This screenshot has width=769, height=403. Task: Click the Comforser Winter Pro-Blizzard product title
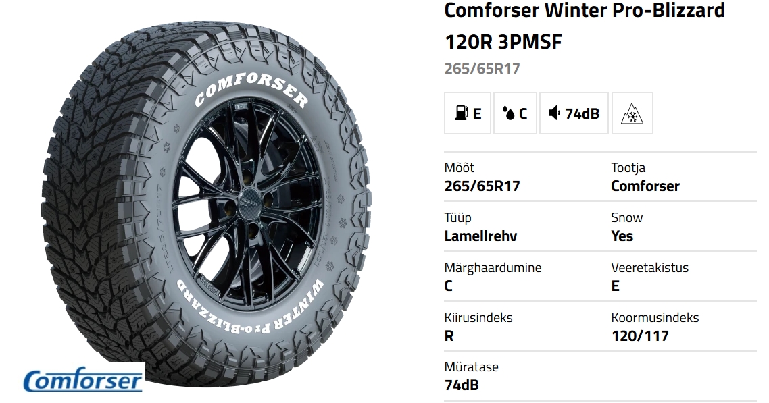click(585, 26)
